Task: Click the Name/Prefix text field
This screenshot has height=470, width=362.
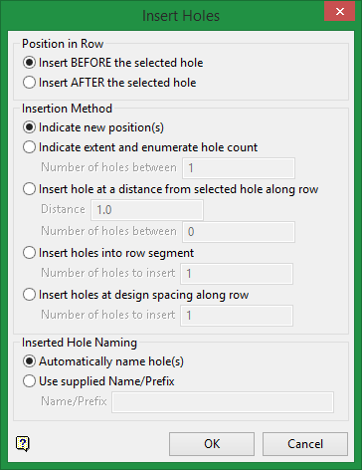Action: click(223, 402)
